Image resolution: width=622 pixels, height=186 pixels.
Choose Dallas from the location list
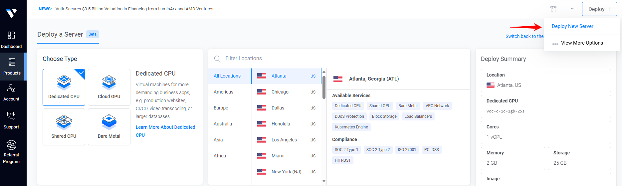(x=287, y=108)
